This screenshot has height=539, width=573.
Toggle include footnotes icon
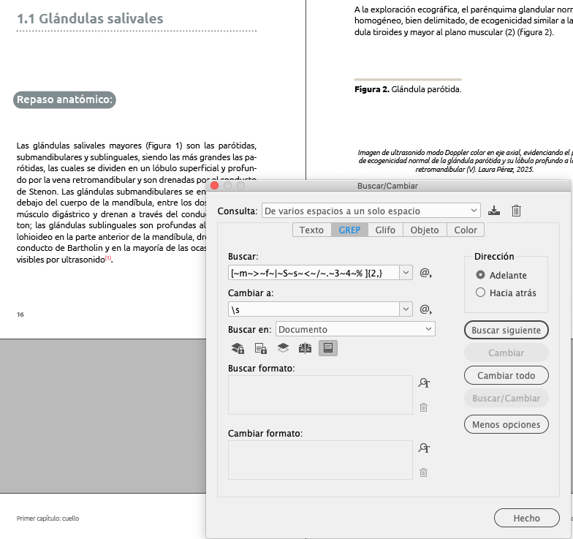[x=328, y=349]
